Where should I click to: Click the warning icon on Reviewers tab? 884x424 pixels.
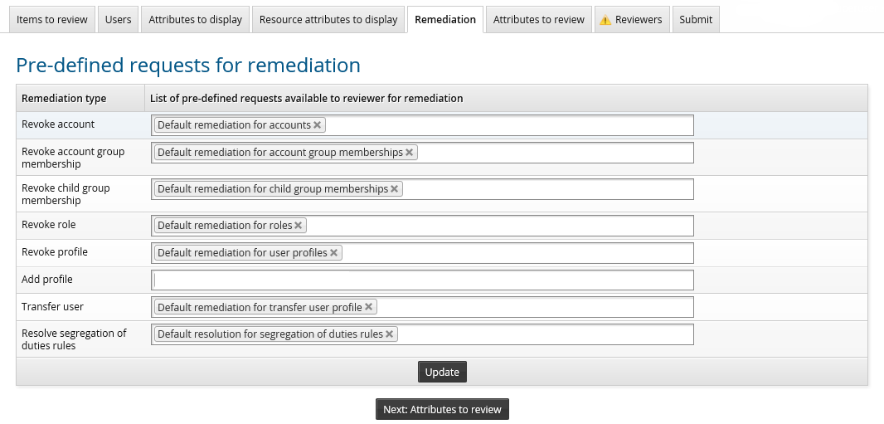605,20
